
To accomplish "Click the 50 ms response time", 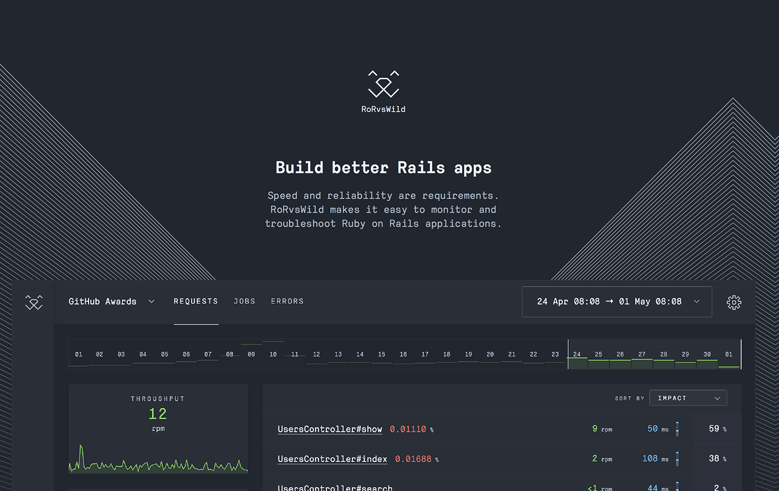I will click(x=658, y=429).
